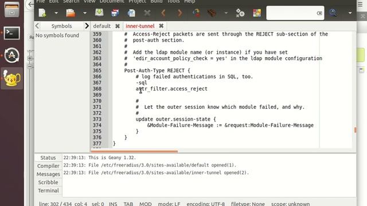367x206 pixels.
Task: Open the Build options dropdown arrow
Action: tap(226, 13)
